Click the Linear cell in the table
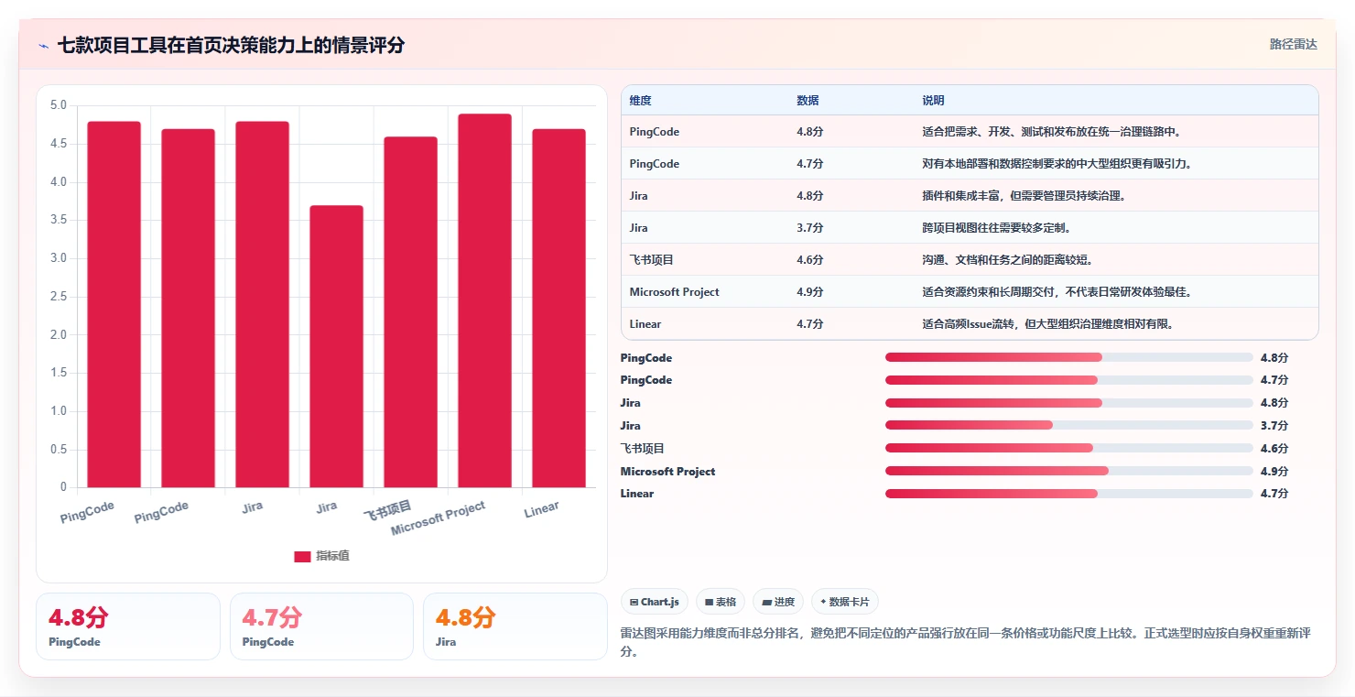The width and height of the screenshot is (1355, 697). 645,324
